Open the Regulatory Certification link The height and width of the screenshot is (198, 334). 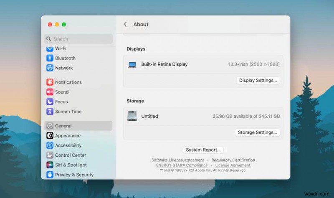tap(233, 160)
